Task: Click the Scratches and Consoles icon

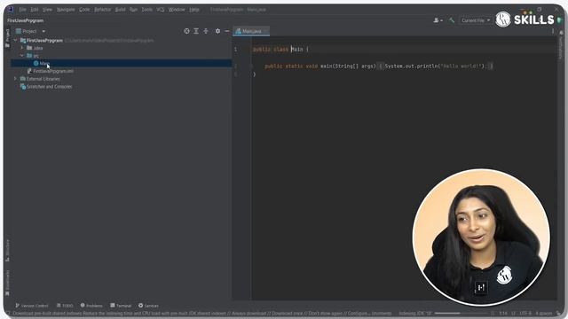Action: (23, 87)
